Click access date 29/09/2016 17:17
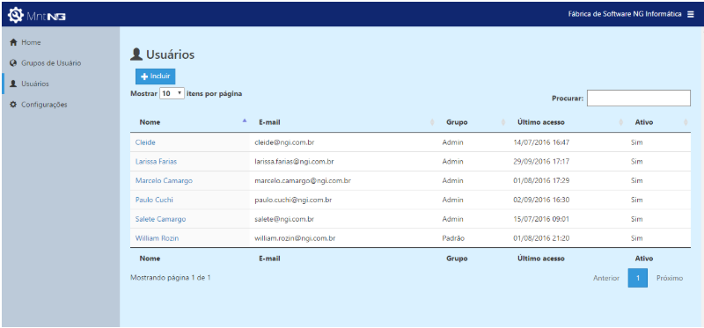Screen dimensions: 704x328 (x=541, y=162)
